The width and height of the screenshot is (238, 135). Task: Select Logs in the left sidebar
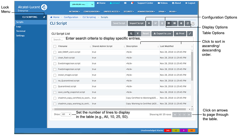(x=18, y=27)
